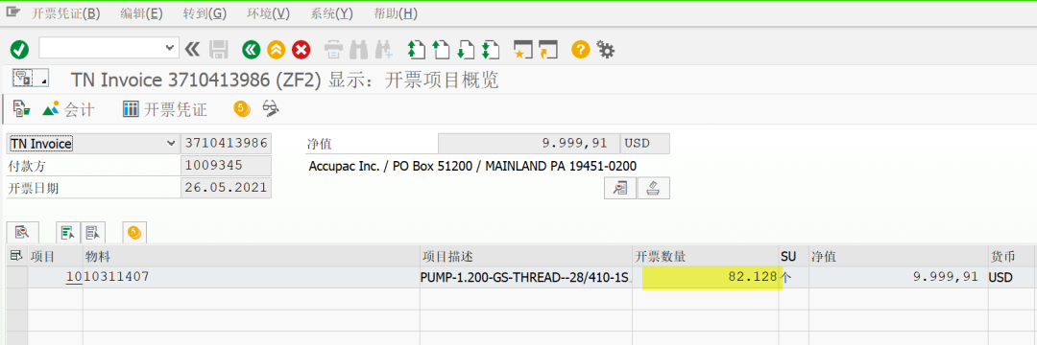Click the payer field 1009345
Screen dimensions: 1037x345
[226, 166]
